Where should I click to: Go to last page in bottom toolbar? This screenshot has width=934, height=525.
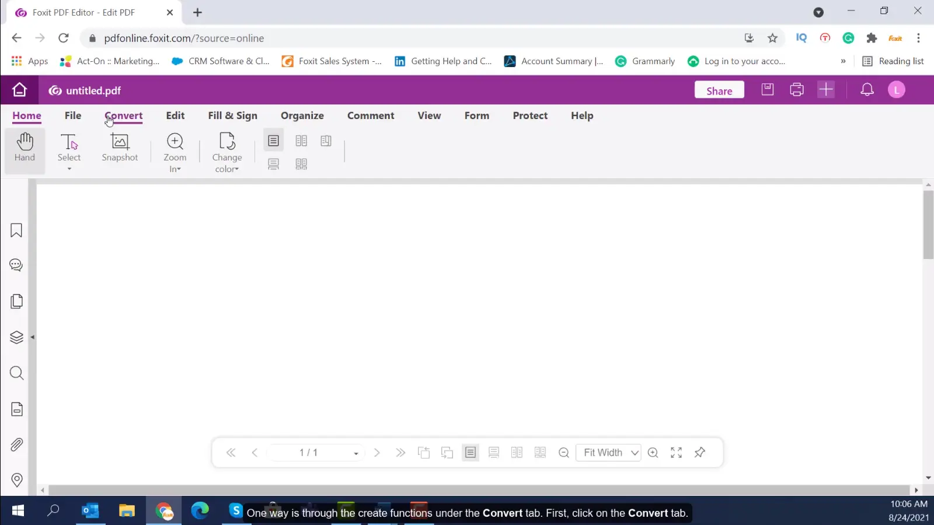pos(400,453)
